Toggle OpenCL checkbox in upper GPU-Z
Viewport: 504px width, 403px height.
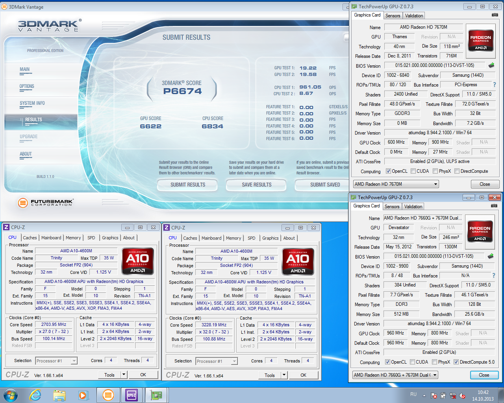388,171
